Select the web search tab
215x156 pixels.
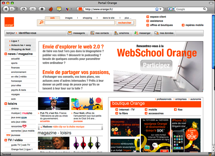click(x=52, y=18)
